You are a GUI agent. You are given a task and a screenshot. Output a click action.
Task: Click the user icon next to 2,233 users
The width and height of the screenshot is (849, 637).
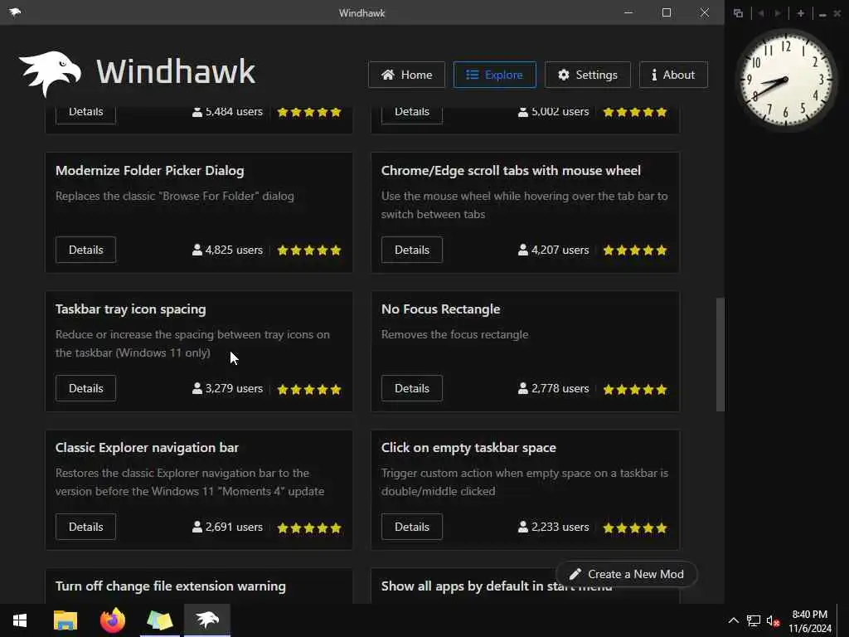click(523, 527)
